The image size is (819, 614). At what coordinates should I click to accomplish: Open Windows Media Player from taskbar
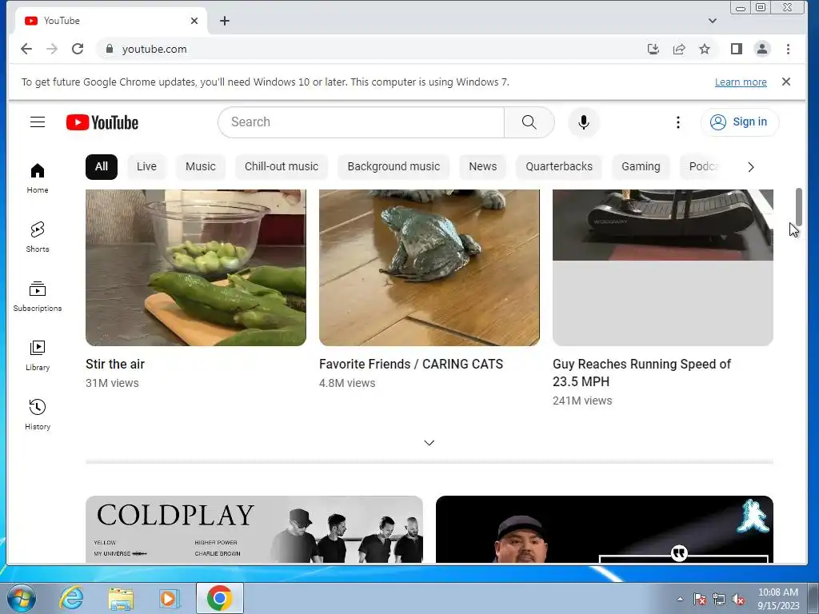pos(169,598)
